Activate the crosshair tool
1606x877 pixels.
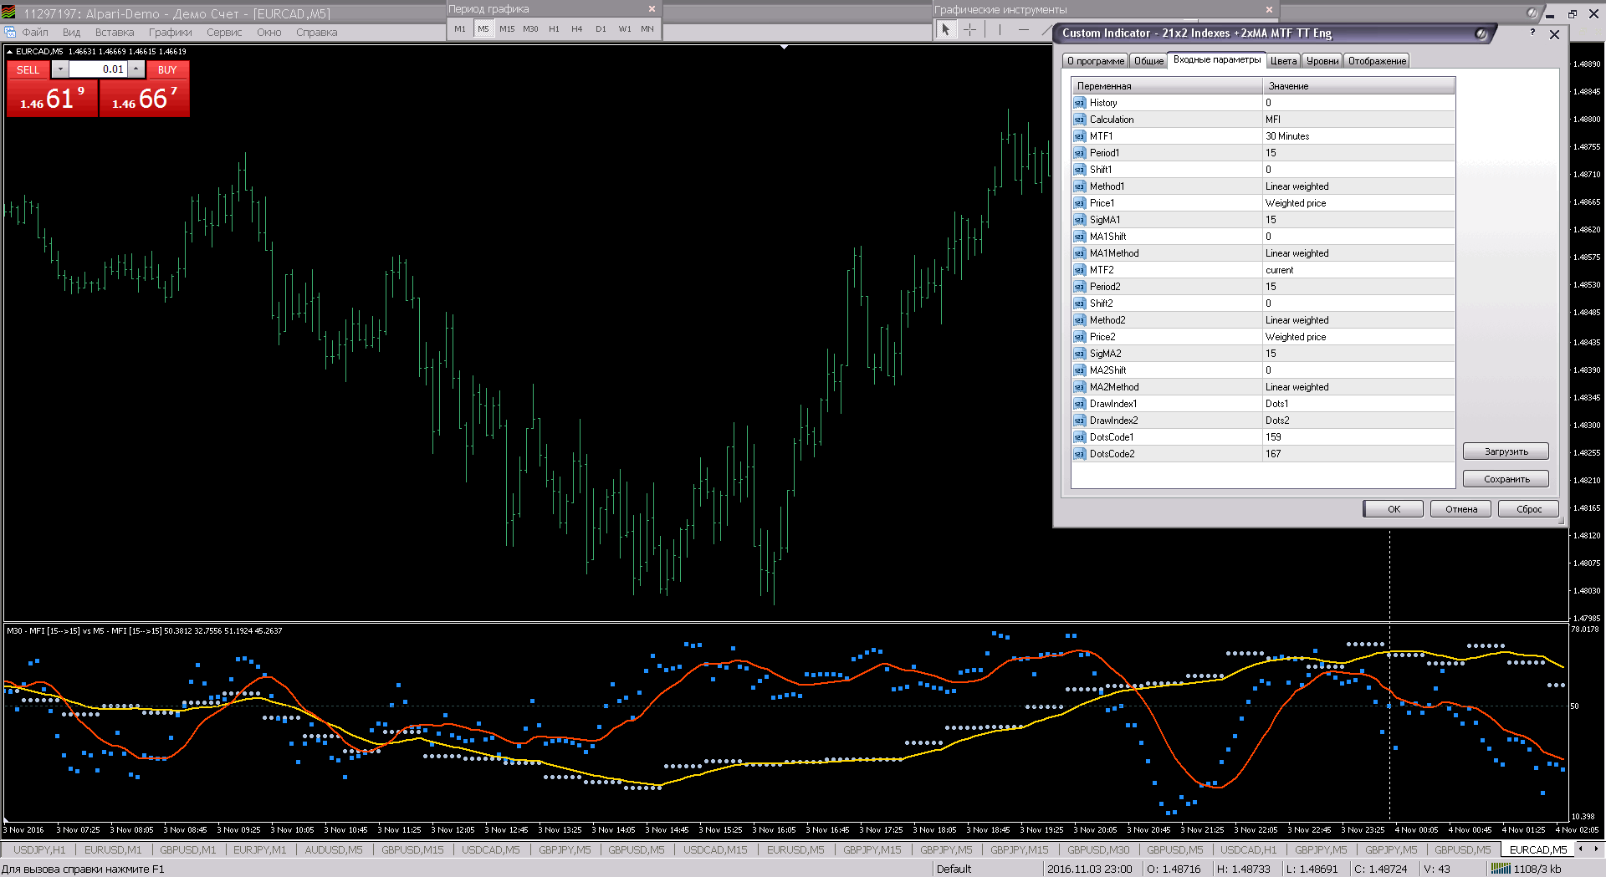969,29
